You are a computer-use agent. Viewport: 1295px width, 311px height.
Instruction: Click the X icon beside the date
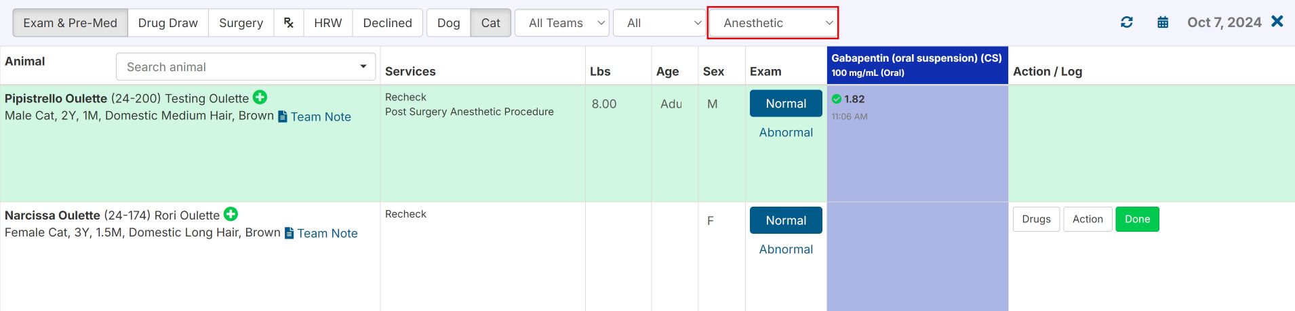click(1277, 22)
